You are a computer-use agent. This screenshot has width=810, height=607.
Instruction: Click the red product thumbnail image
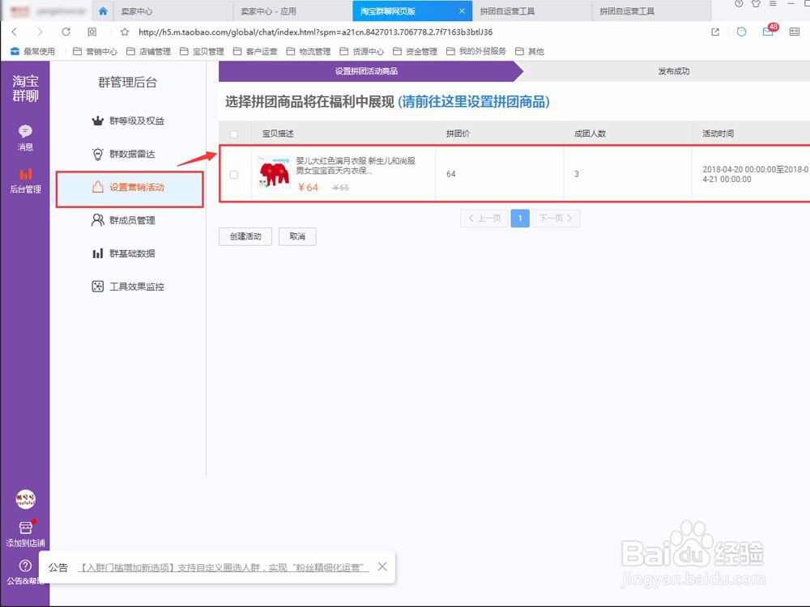coord(274,170)
